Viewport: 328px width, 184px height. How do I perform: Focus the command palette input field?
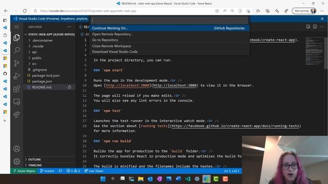coord(170,20)
